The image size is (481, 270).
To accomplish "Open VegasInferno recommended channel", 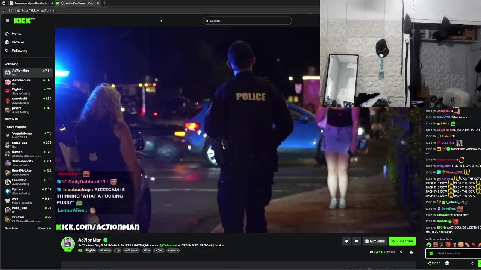I will tap(28, 135).
